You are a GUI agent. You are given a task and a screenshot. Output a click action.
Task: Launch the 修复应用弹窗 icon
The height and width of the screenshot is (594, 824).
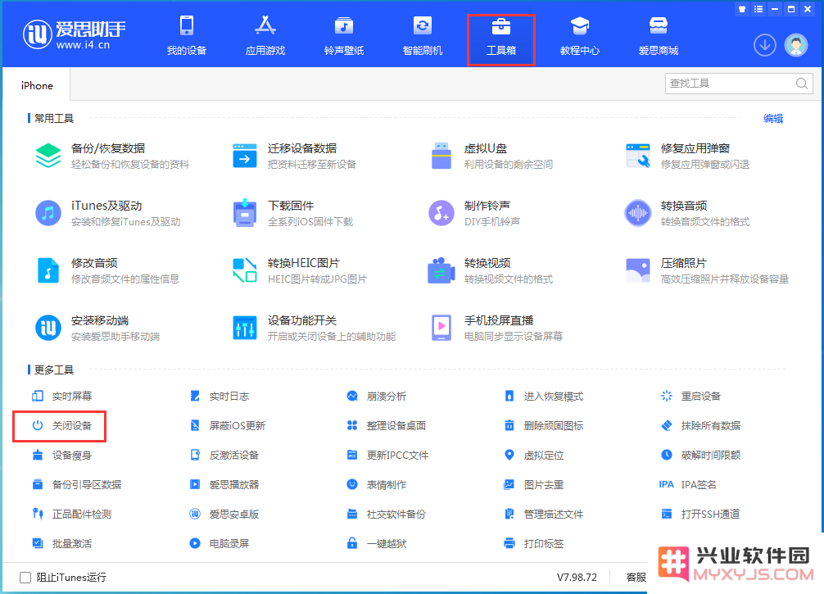638,156
